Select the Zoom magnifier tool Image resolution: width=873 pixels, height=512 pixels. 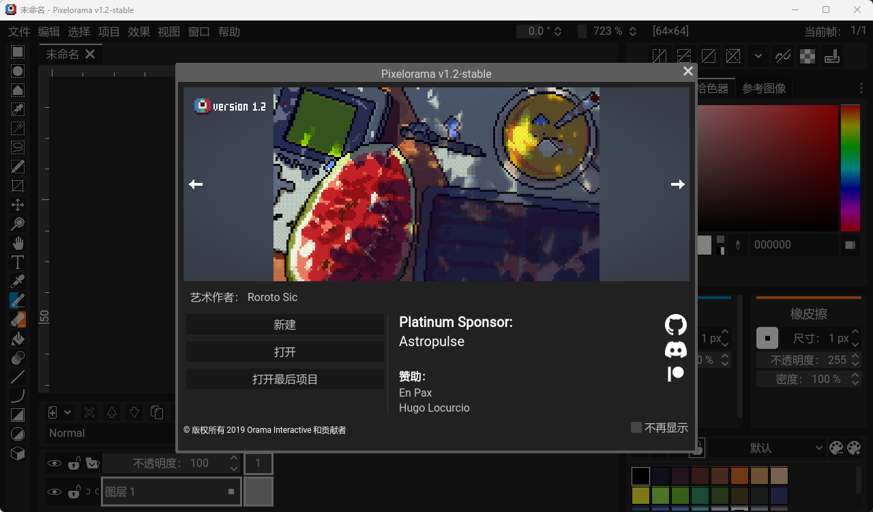[x=18, y=225]
